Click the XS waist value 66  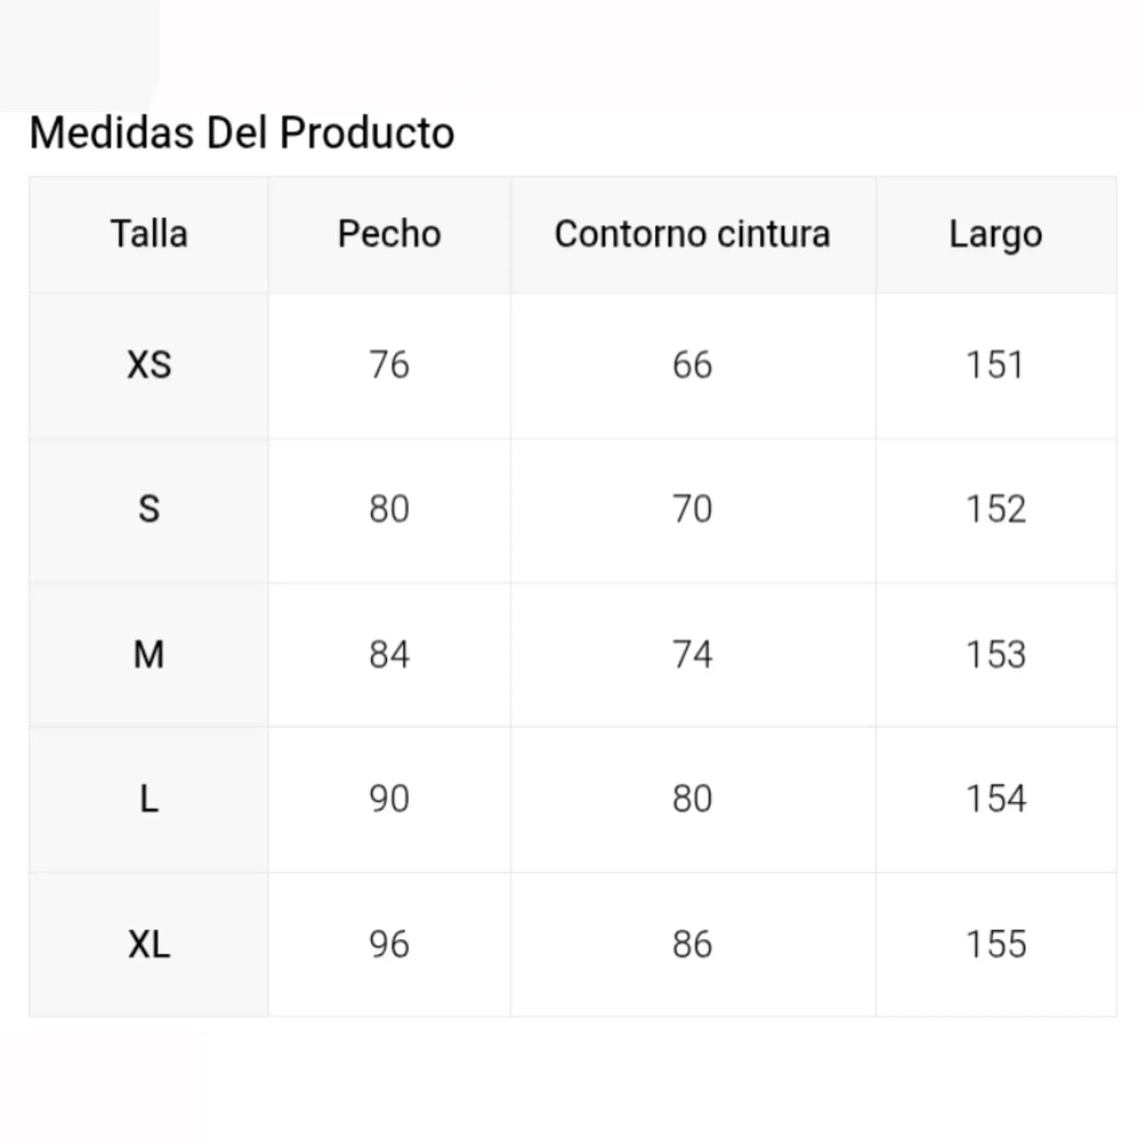(692, 365)
